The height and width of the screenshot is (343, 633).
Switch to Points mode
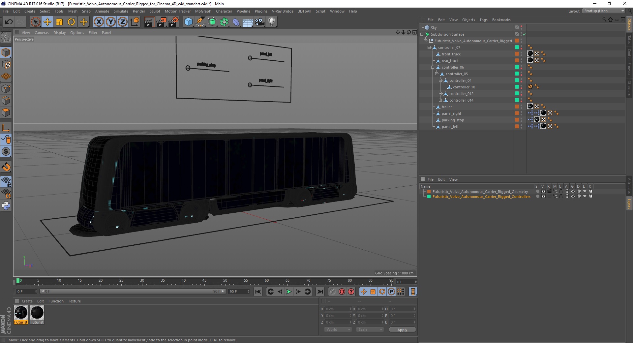click(6, 88)
